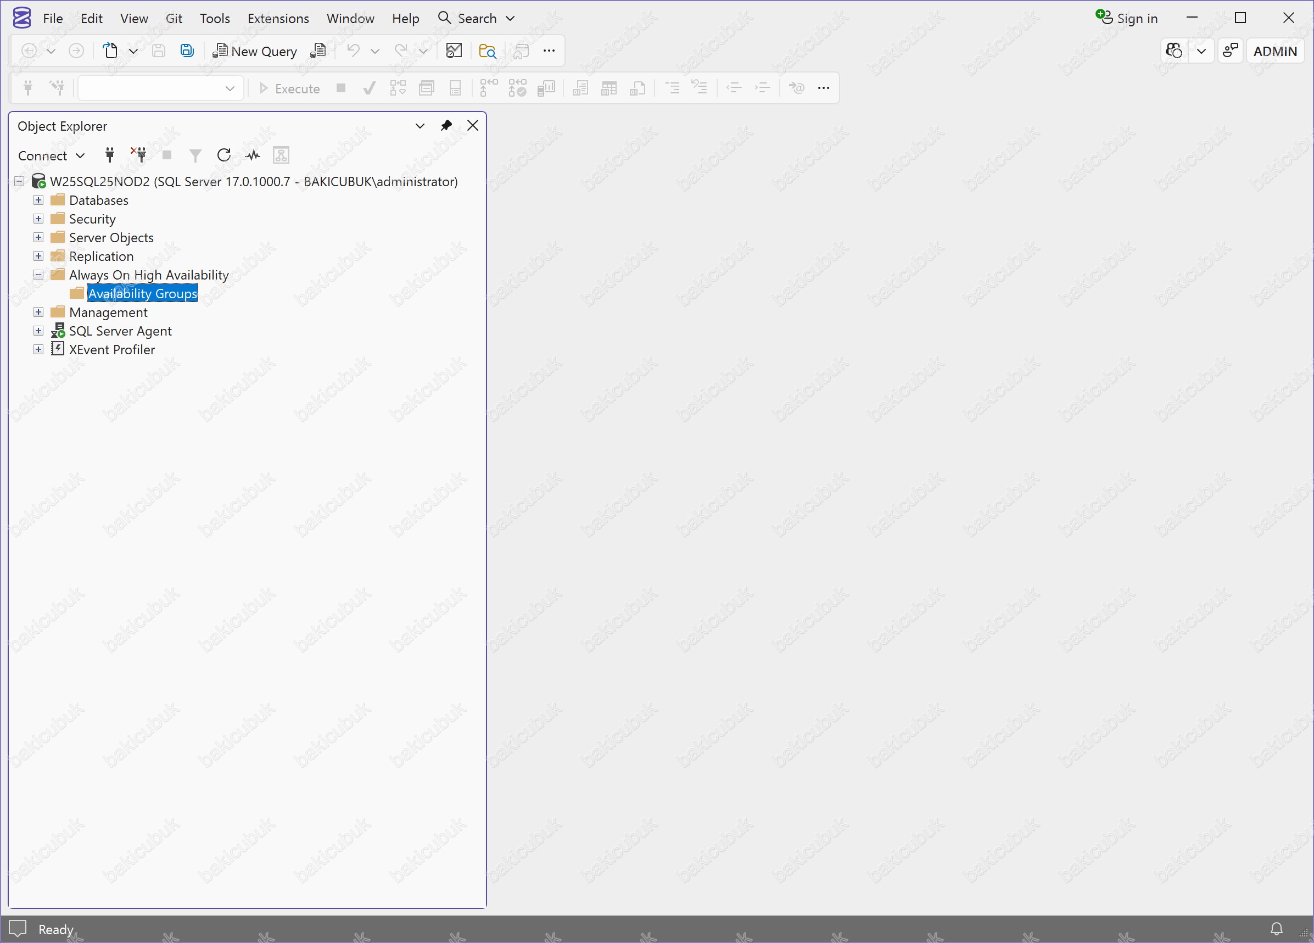The width and height of the screenshot is (1314, 943).
Task: Toggle Object Explorer auto-hide pin
Action: [446, 126]
